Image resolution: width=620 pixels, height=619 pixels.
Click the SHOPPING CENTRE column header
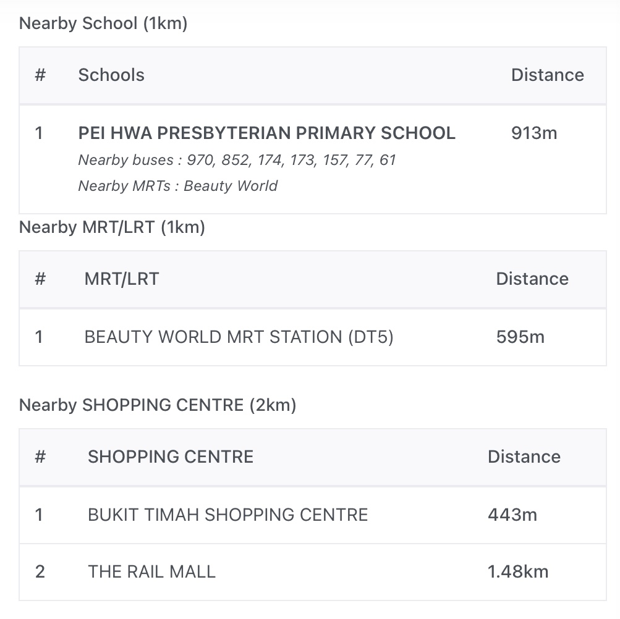tap(171, 457)
